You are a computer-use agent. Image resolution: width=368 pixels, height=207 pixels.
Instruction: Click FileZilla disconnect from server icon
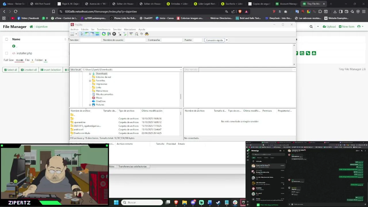click(120, 34)
